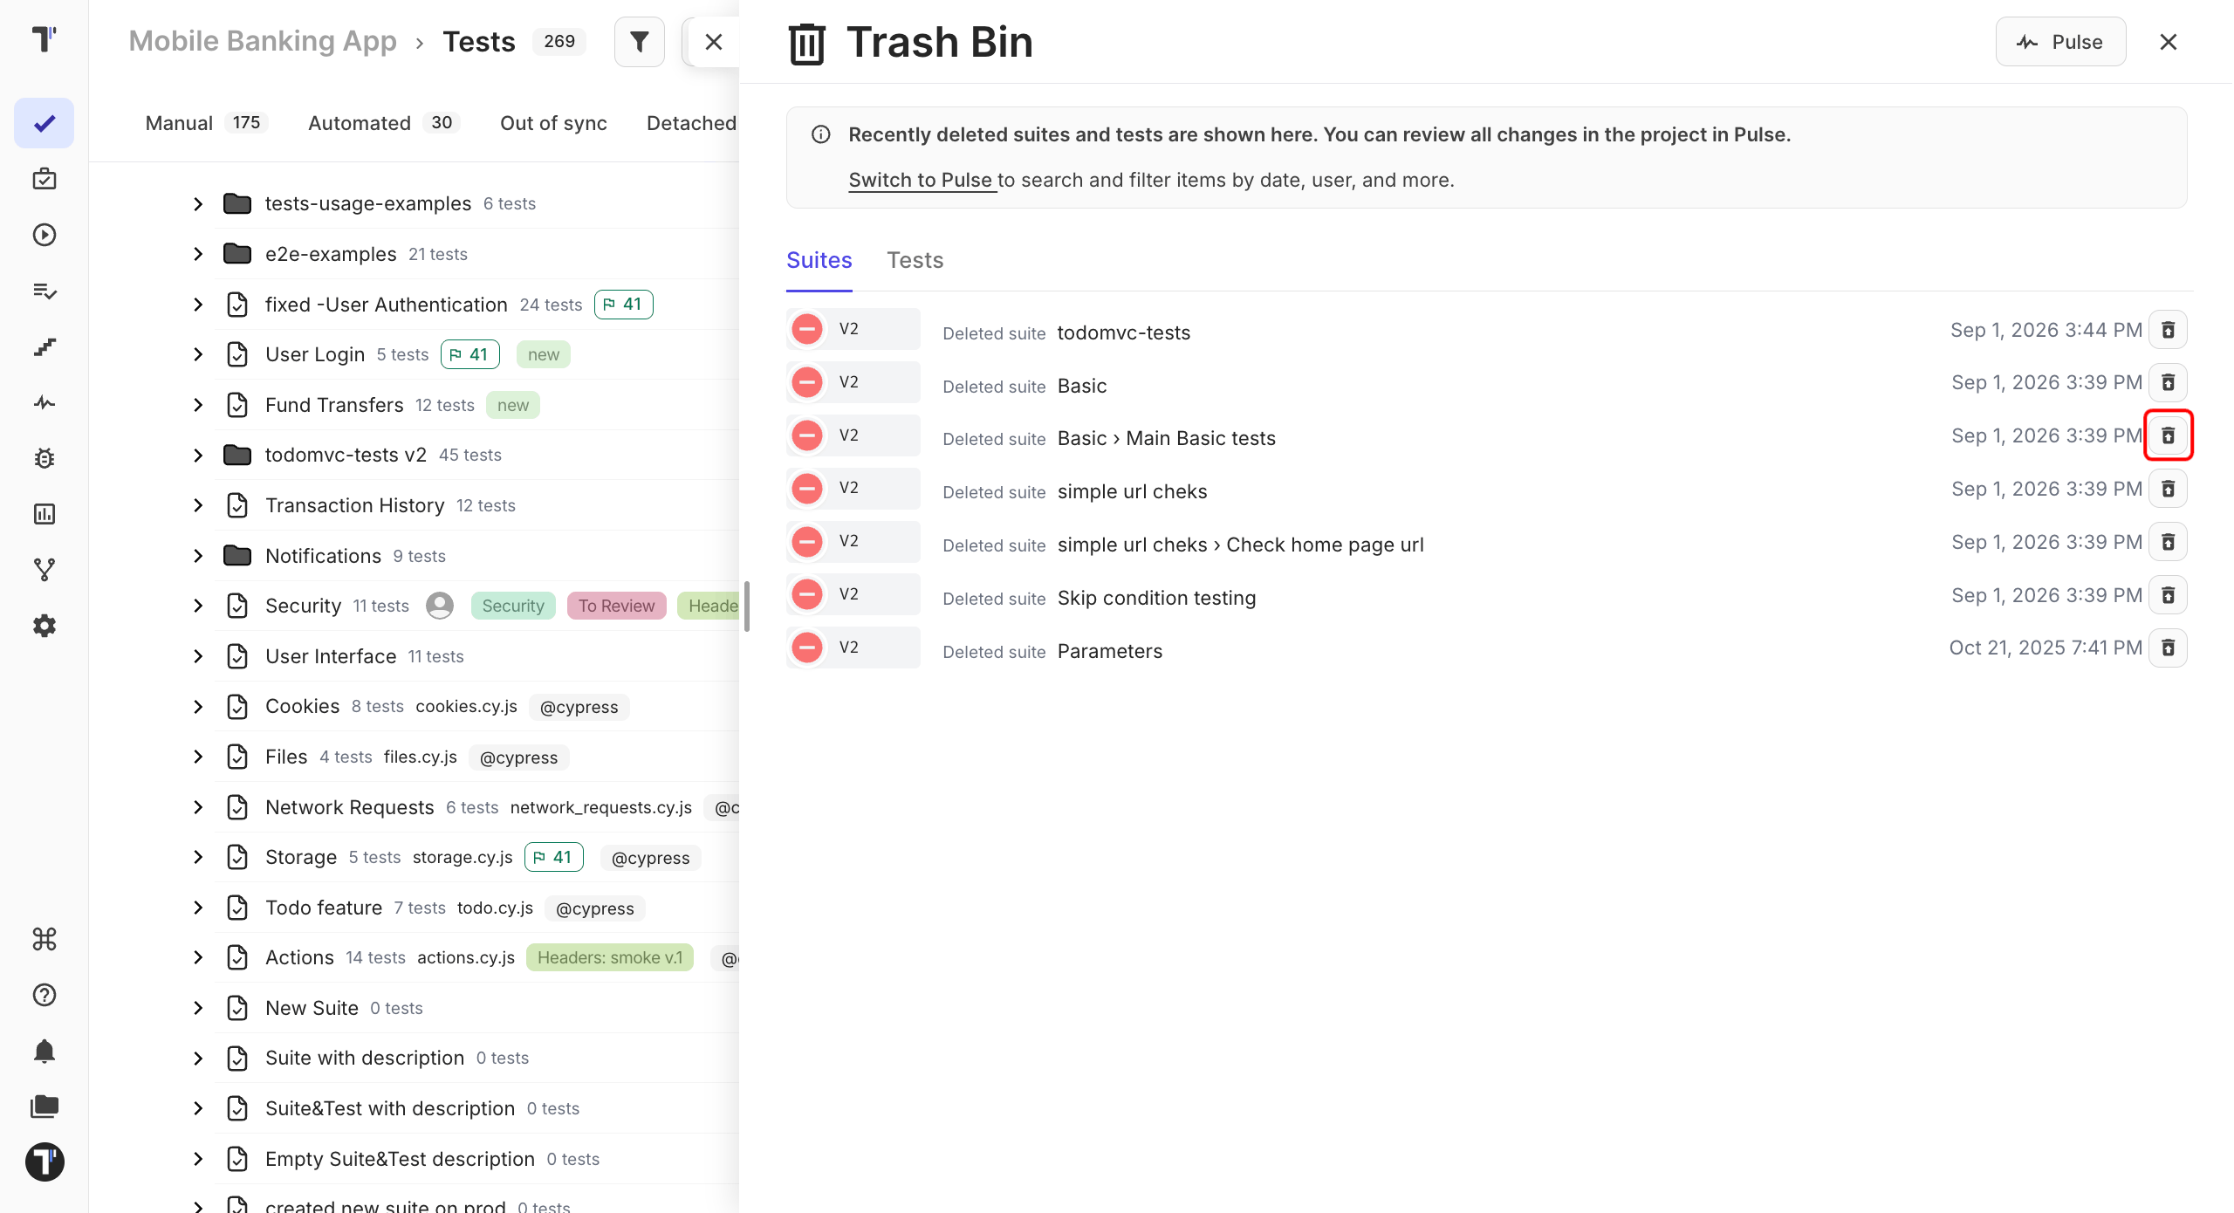Open the Runs play icon in sidebar
Screen dimensions: 2234x1213
(45, 235)
